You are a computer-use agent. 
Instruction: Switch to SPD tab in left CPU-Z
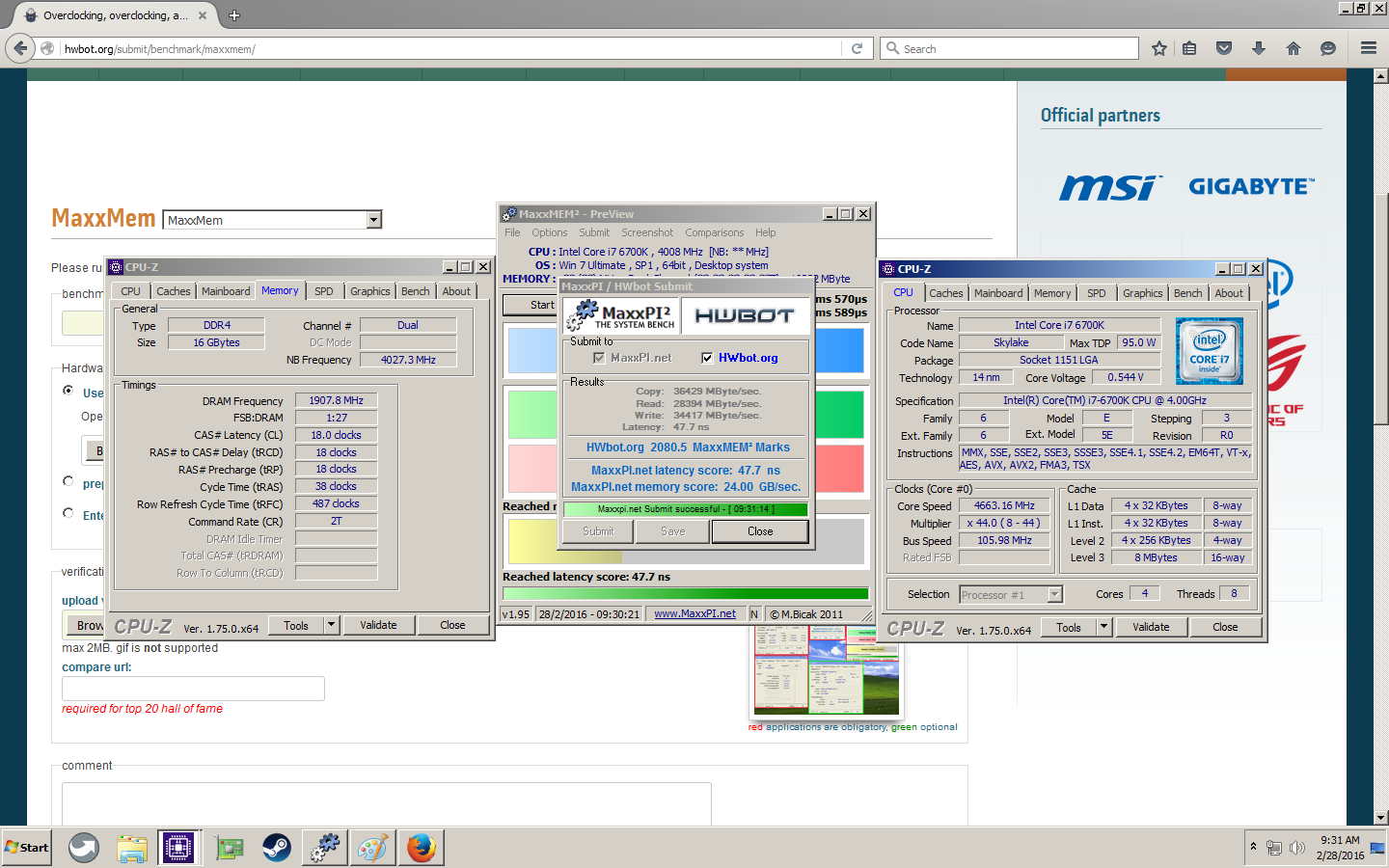[324, 291]
